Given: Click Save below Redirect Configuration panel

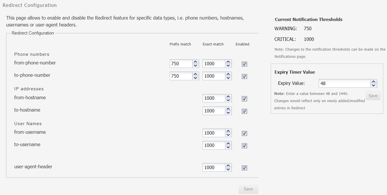Looking at the screenshot, I should click(x=248, y=189).
